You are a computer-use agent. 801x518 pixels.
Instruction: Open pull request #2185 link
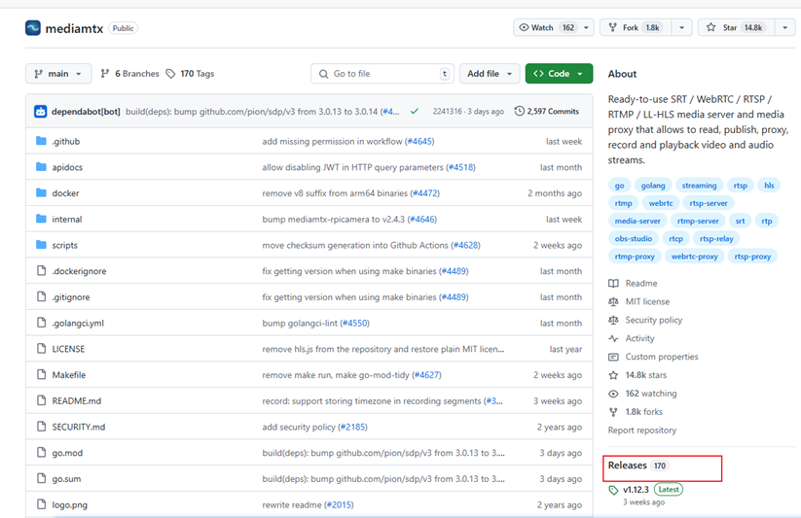pyautogui.click(x=352, y=427)
